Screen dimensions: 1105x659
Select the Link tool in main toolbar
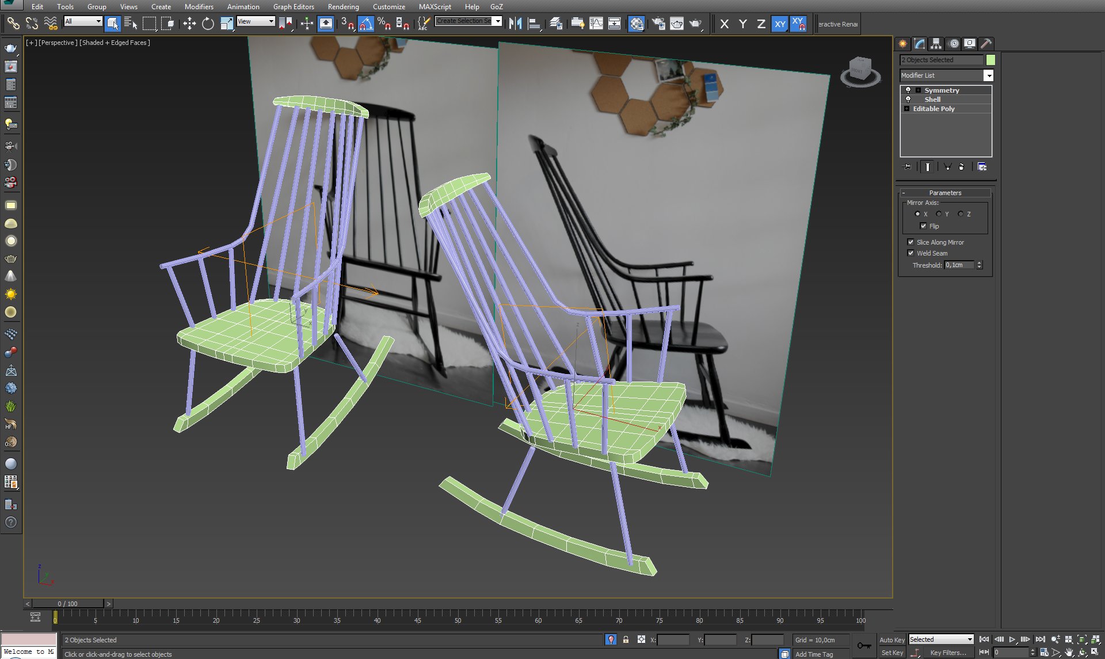click(x=13, y=24)
